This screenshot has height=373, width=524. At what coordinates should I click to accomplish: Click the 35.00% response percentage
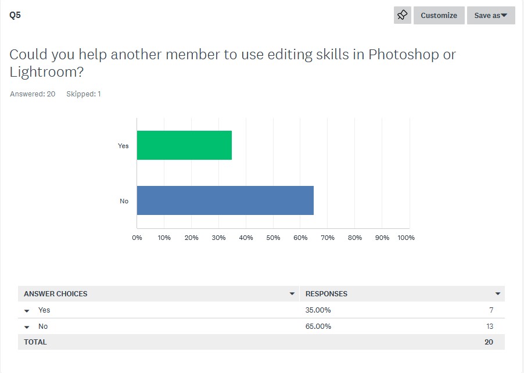[x=318, y=310]
